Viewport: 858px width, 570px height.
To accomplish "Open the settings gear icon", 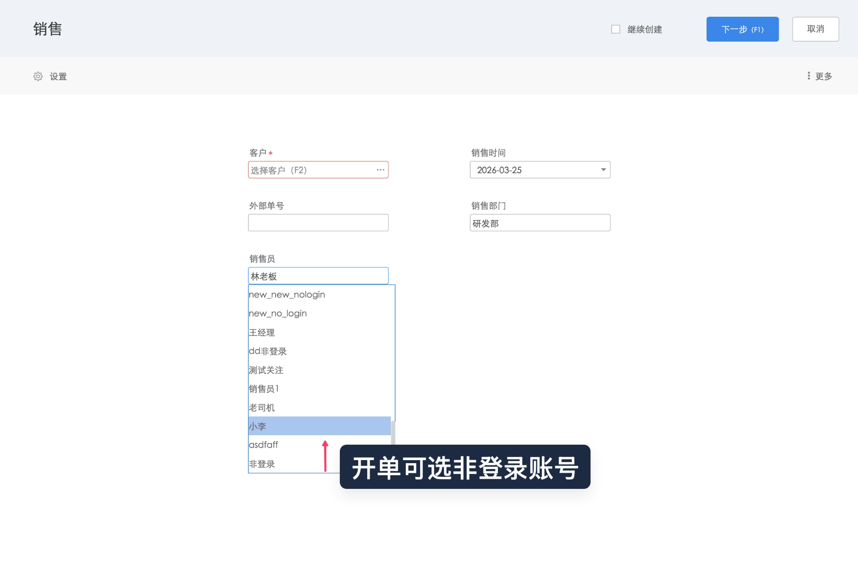I will pos(39,76).
